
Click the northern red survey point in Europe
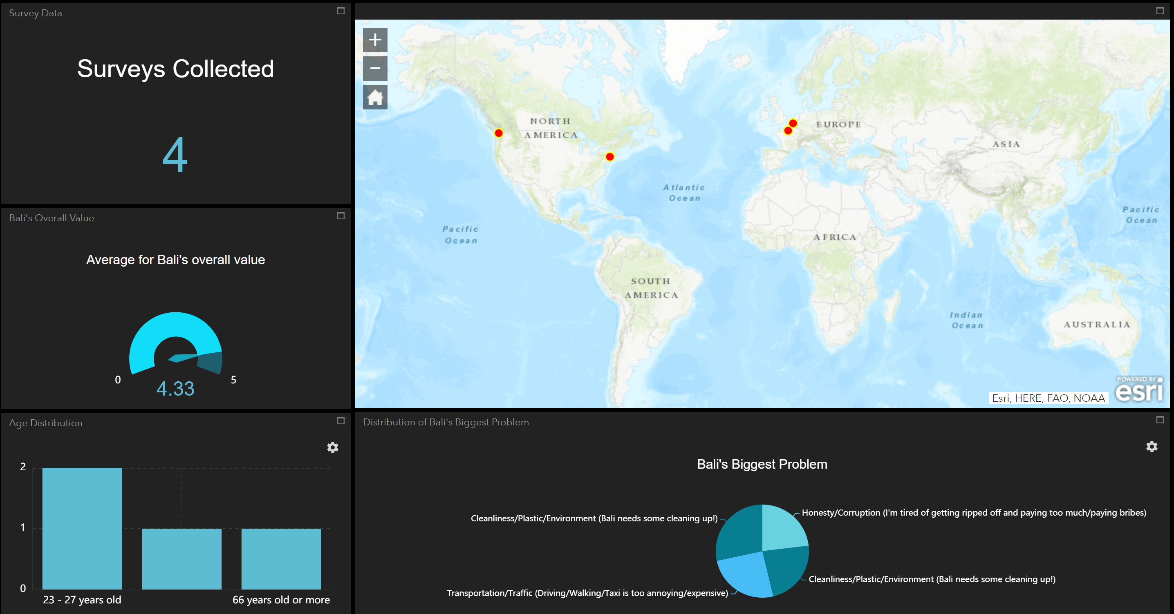pyautogui.click(x=793, y=123)
